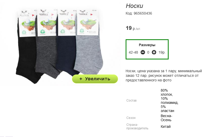The image size is (206, 137).
Task: Click the light gray sock in the photo
Action: tap(88, 53)
